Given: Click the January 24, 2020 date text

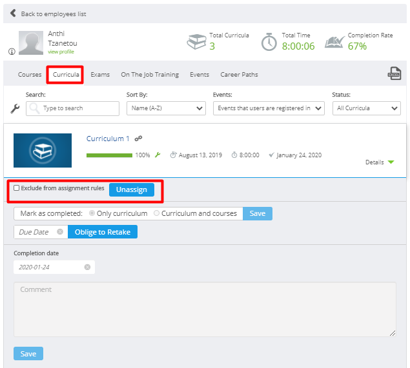Looking at the screenshot, I should (x=299, y=155).
